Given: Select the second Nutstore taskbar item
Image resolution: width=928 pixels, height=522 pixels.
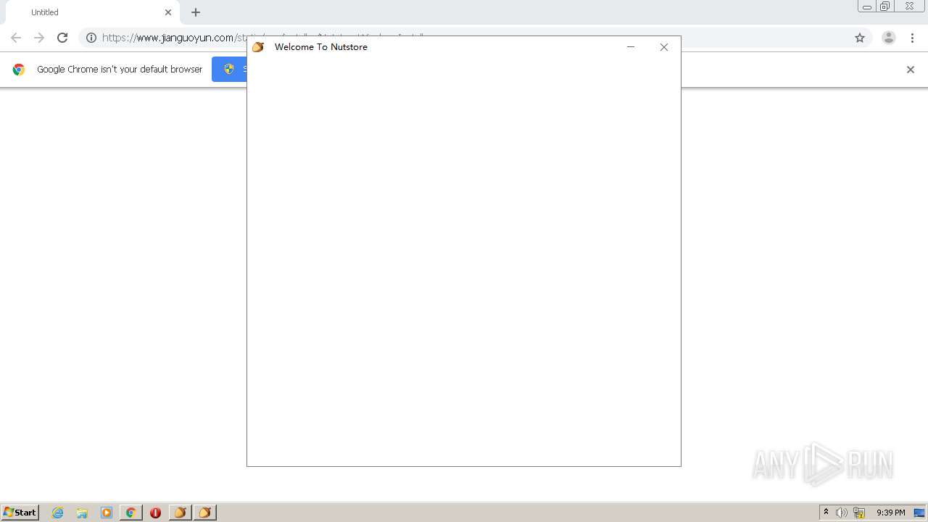Looking at the screenshot, I should point(204,513).
